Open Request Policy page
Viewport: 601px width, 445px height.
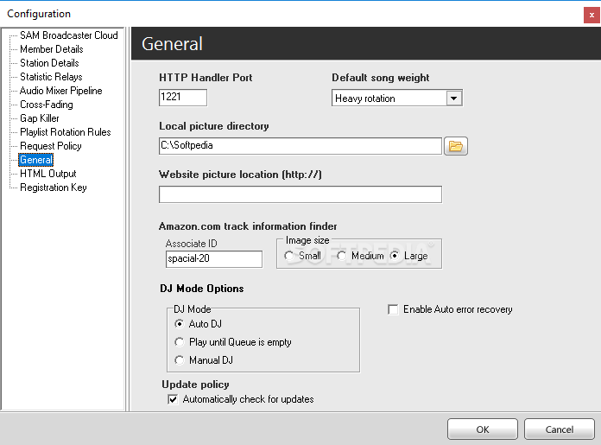(51, 146)
